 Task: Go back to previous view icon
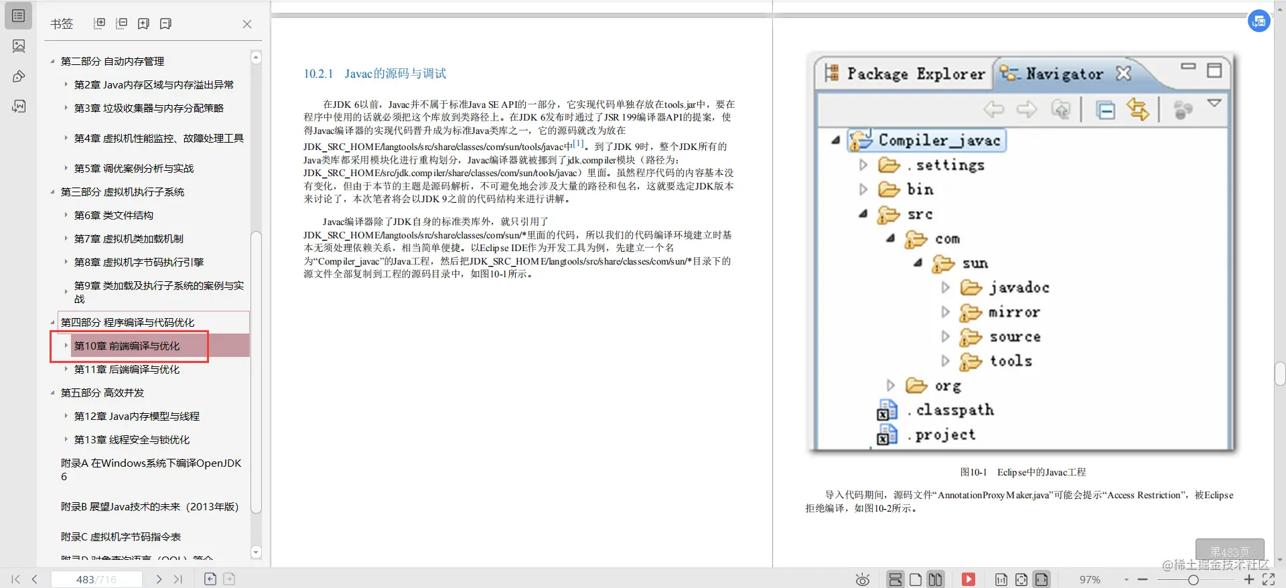(x=210, y=579)
